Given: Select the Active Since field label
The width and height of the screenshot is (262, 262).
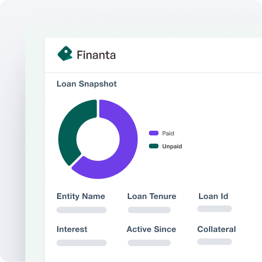Looking at the screenshot, I should tap(151, 229).
